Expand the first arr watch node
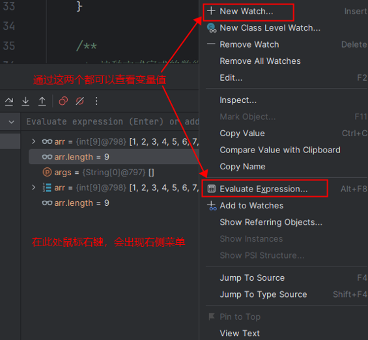Screen dimensions: 368x340 point(34,141)
